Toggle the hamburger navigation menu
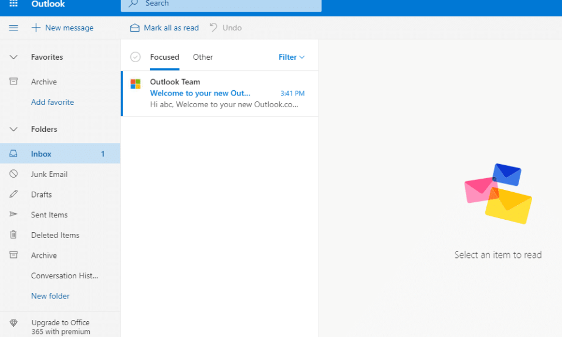Screen dimensions: 562x337 tap(13, 28)
